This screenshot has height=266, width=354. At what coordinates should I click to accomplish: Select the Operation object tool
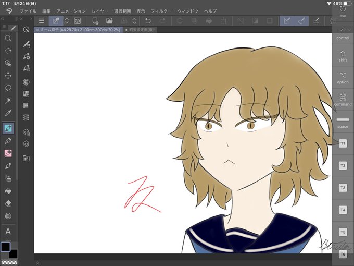coord(8,63)
